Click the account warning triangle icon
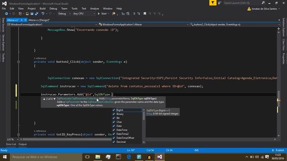 pos(249,9)
